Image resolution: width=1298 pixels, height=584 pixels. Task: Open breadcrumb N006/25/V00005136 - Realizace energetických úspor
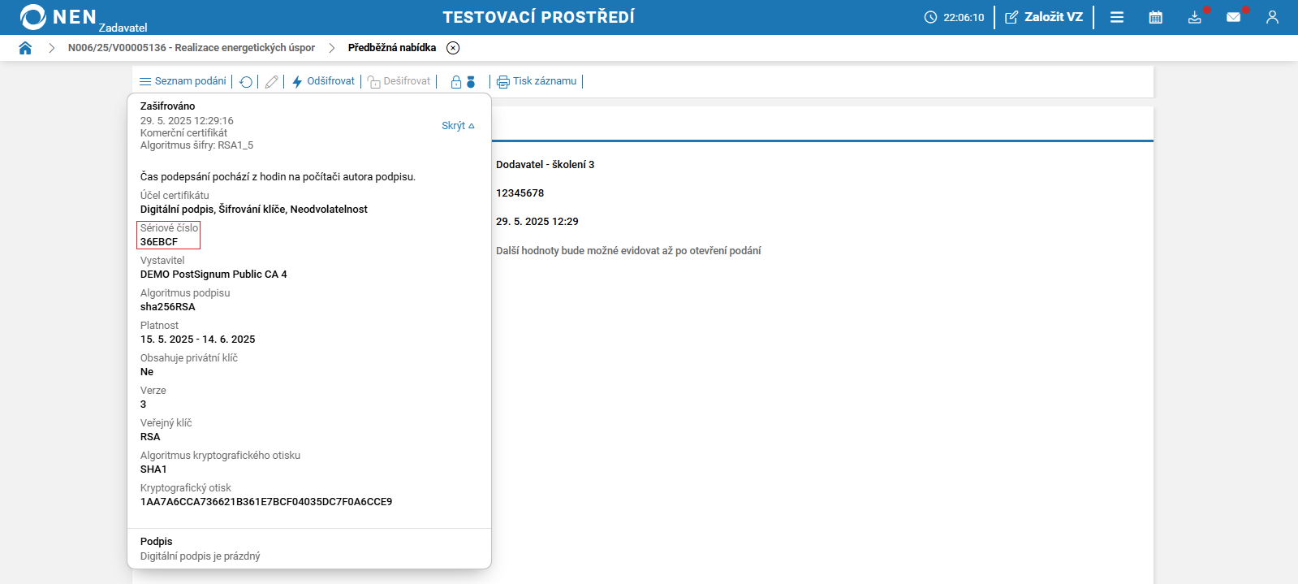coord(192,48)
